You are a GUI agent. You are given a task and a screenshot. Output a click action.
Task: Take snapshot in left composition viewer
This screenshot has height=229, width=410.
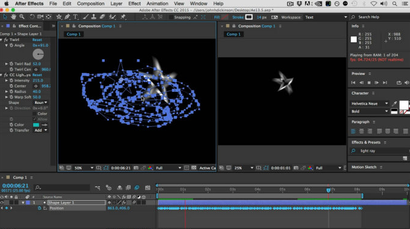(136, 168)
